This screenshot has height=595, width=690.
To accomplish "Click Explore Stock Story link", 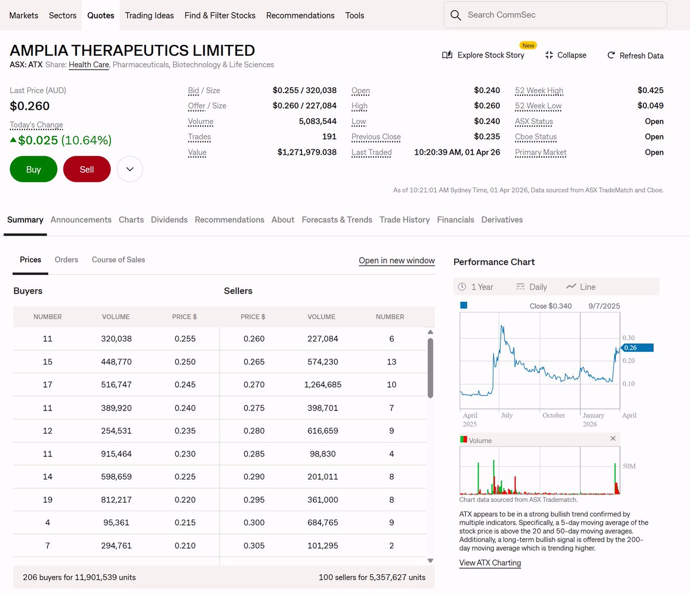I will (491, 55).
